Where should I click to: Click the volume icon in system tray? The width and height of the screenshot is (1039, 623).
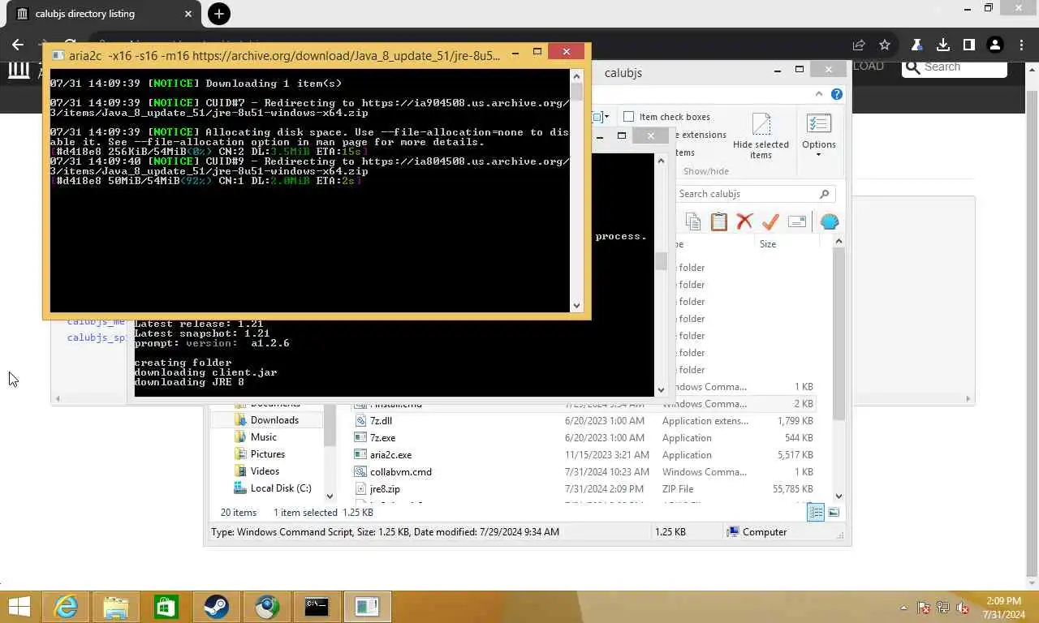pyautogui.click(x=963, y=608)
